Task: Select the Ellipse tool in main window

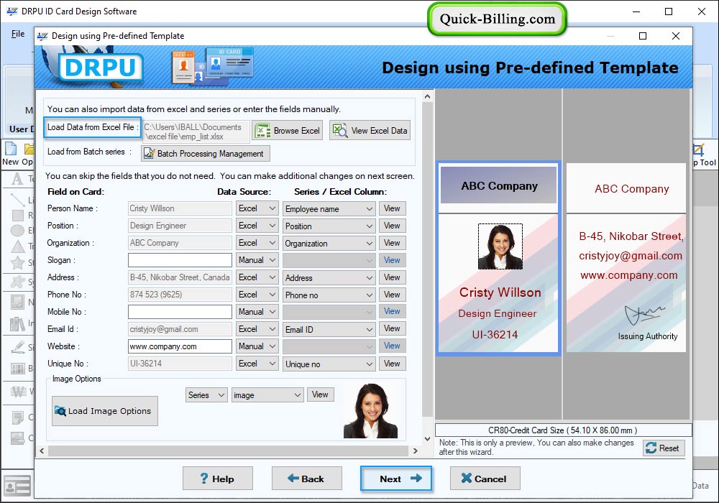Action: tap(17, 231)
